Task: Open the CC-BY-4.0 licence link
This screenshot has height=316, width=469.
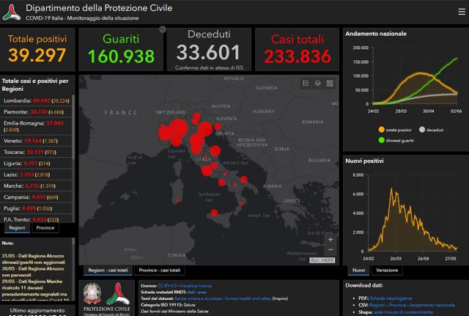Action: tap(167, 286)
